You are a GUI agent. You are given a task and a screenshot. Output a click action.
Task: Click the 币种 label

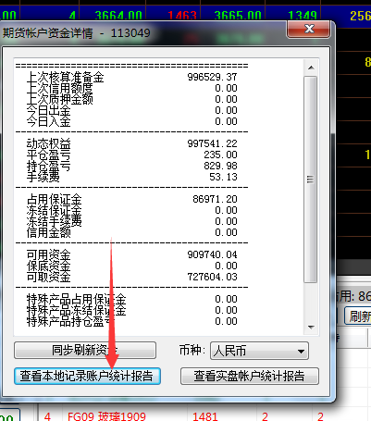(x=192, y=351)
